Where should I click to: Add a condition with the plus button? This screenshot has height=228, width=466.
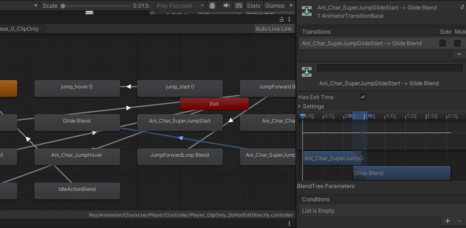pyautogui.click(x=448, y=221)
